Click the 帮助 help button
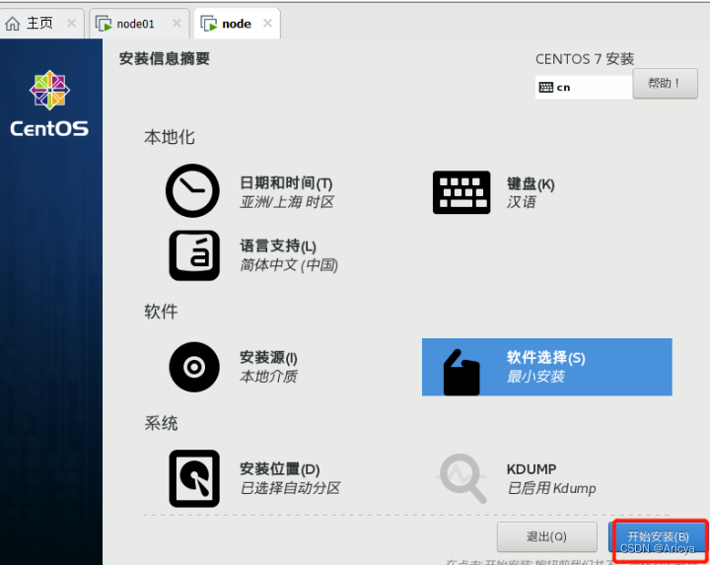 point(665,83)
